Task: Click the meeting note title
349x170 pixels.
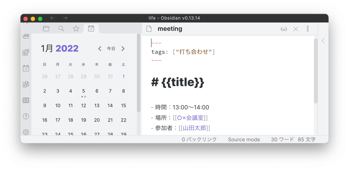Action: [170, 29]
